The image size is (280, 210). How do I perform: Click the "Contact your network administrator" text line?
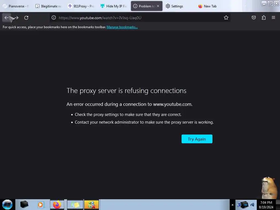tap(144, 122)
